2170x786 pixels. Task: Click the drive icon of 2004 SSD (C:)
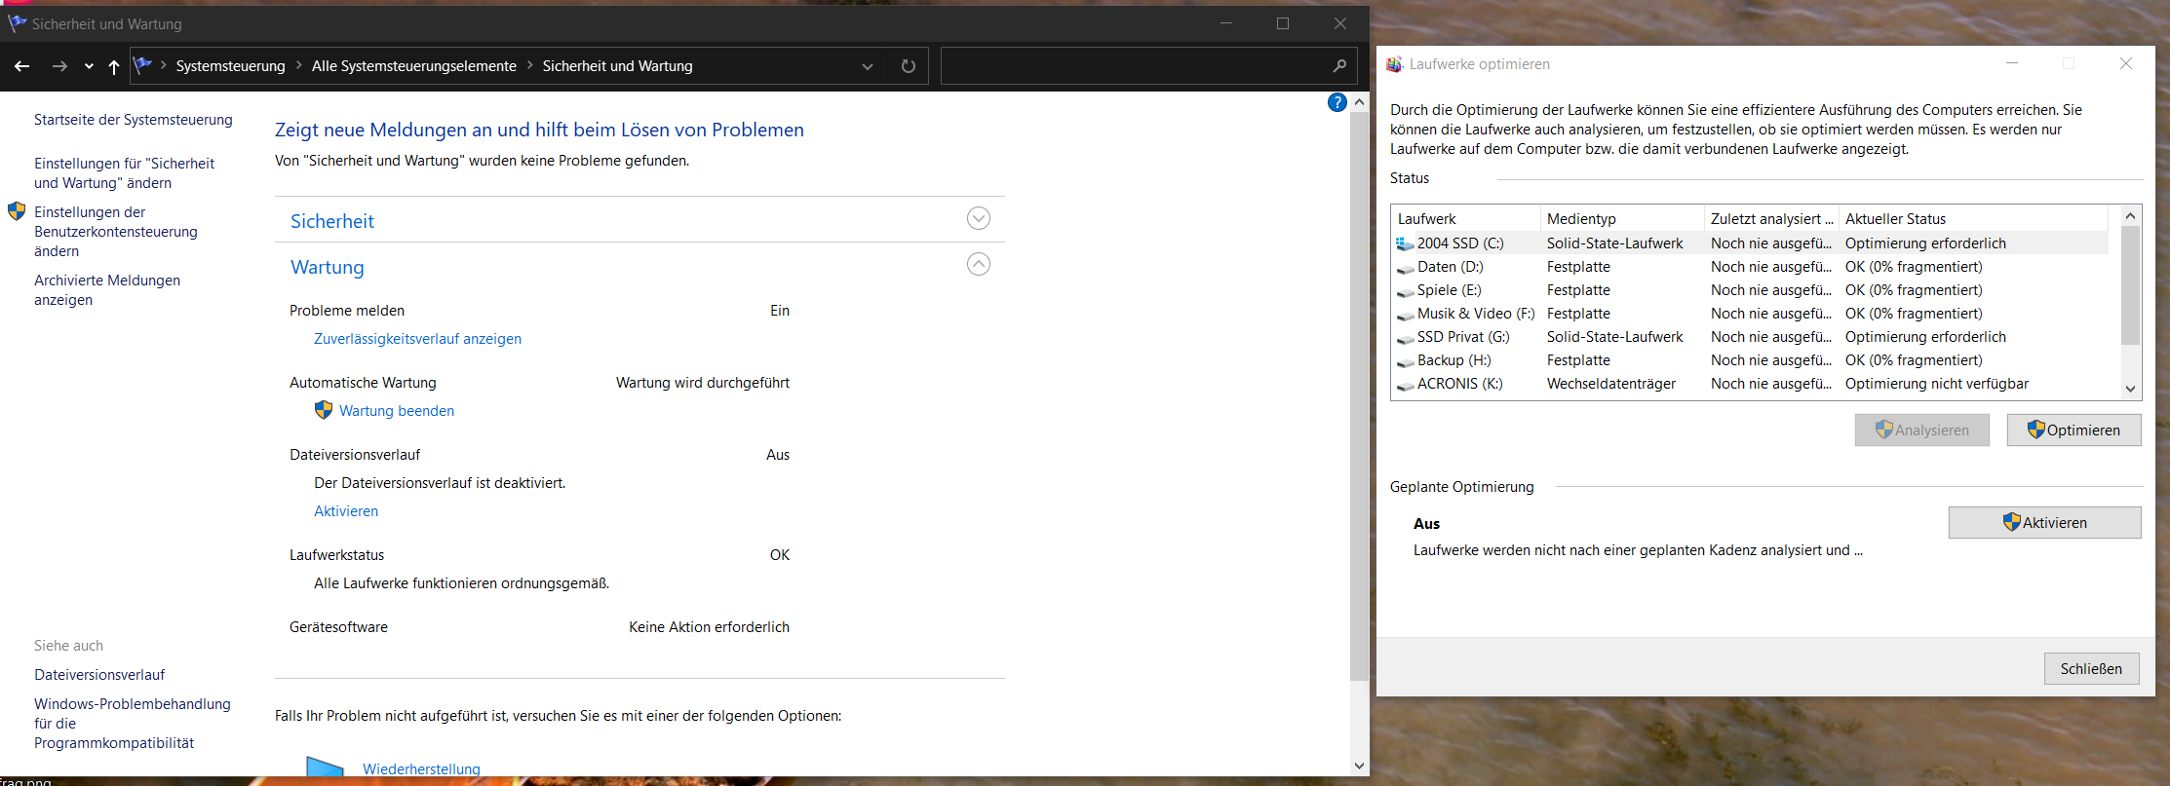(x=1405, y=243)
